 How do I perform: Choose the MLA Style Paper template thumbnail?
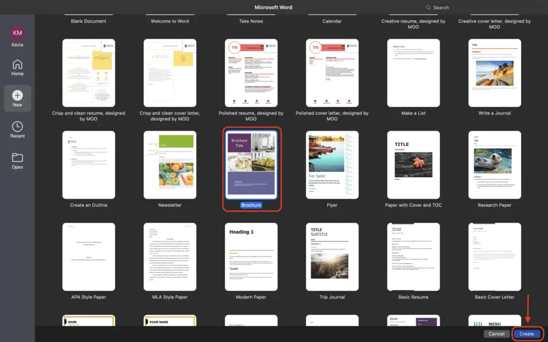point(170,257)
